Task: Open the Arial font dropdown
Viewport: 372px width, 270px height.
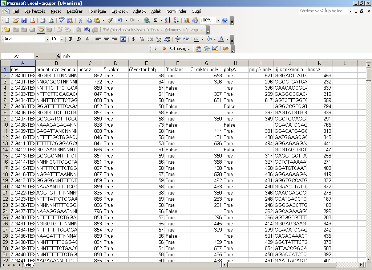Action: click(47, 39)
